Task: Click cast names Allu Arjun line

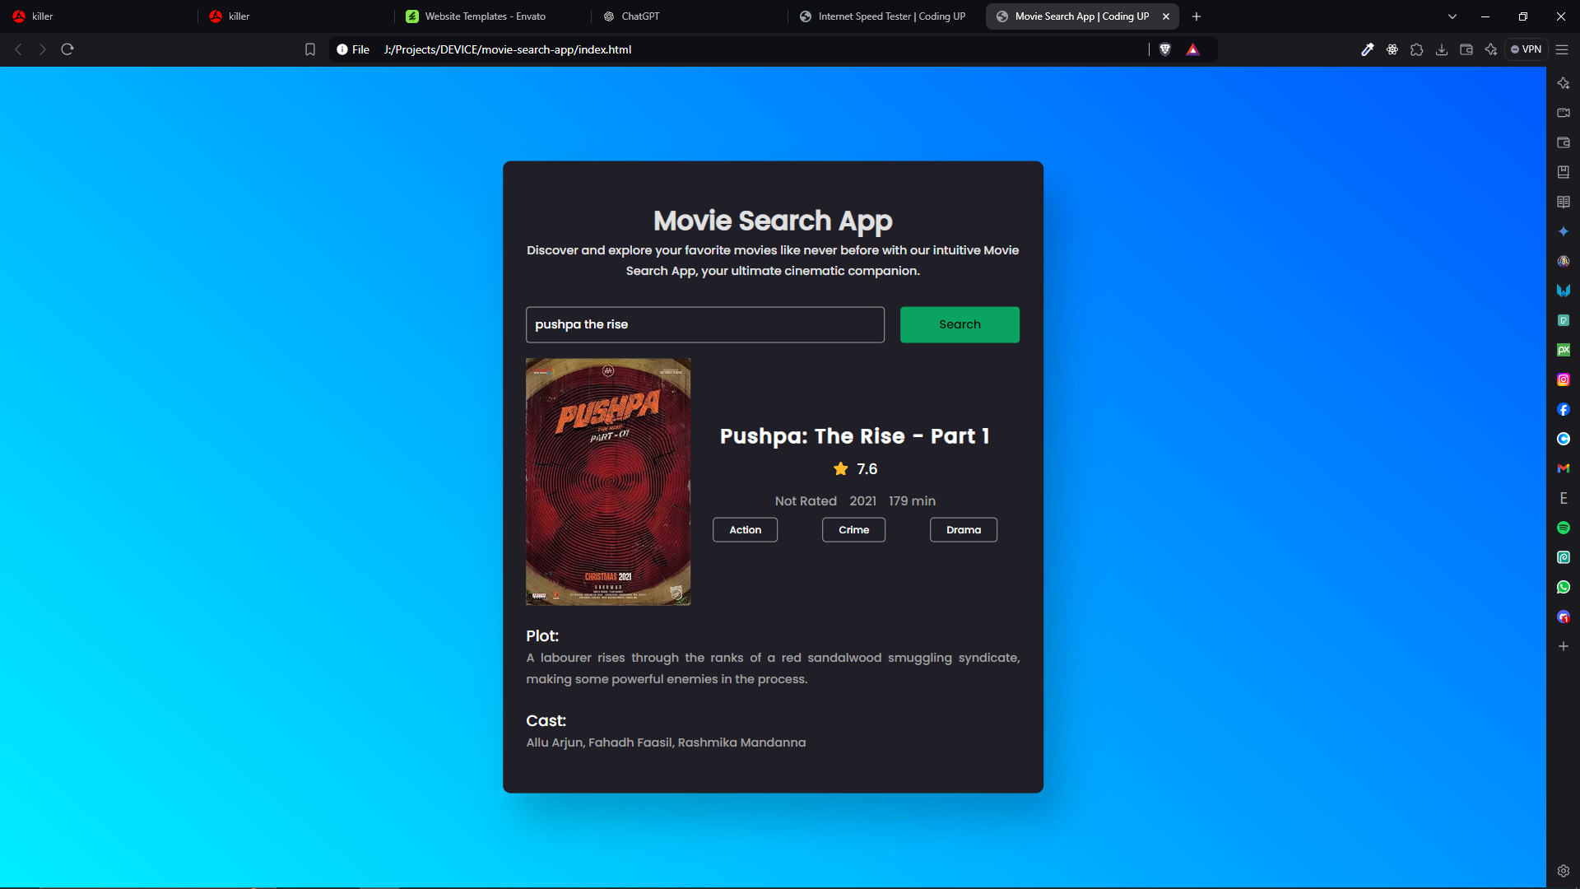Action: pyautogui.click(x=666, y=742)
